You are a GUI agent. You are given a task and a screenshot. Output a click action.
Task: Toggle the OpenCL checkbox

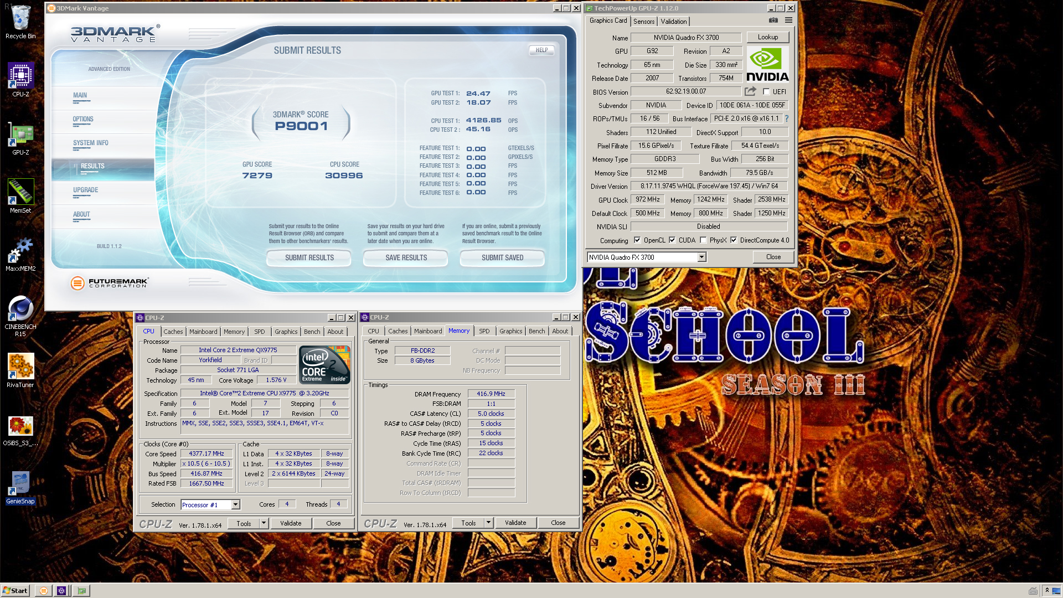click(x=637, y=240)
